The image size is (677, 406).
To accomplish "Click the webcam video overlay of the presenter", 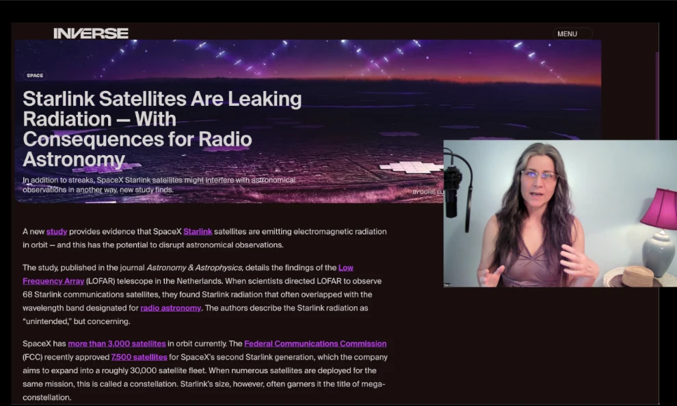I will click(560, 213).
